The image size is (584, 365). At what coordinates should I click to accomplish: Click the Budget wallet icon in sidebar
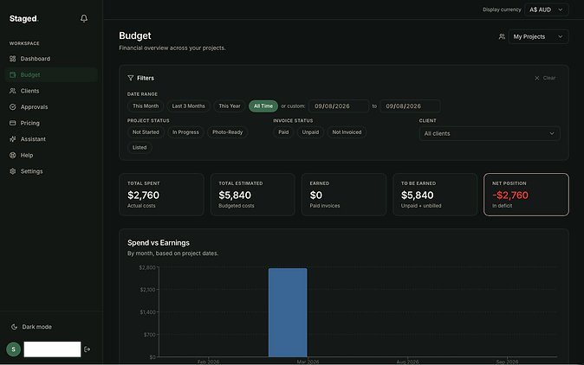13,74
